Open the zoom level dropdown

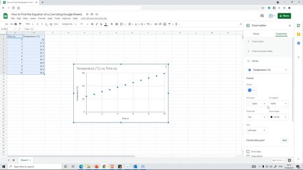pyautogui.click(x=29, y=24)
